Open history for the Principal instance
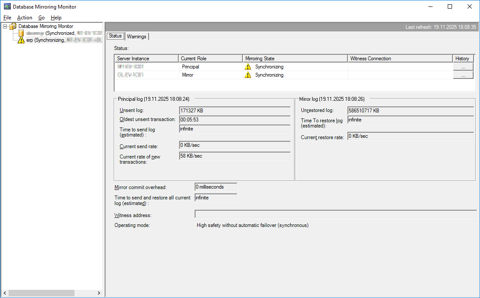Screen dimensions: 480x298 point(463,67)
